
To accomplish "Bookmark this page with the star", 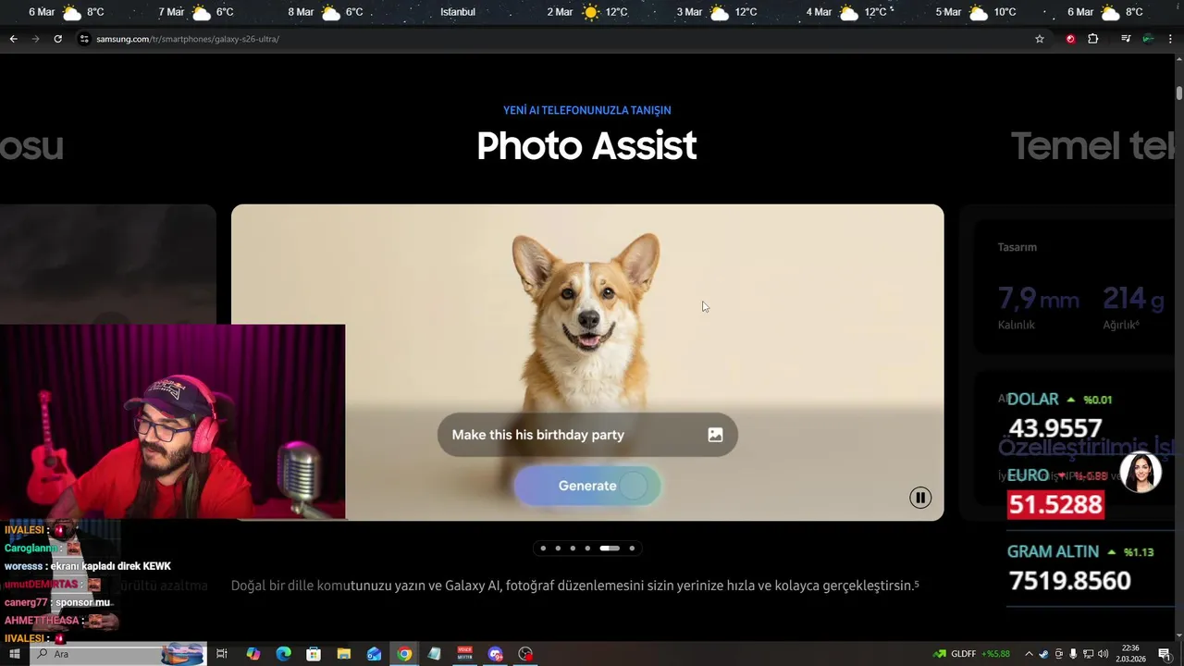I will point(1040,39).
